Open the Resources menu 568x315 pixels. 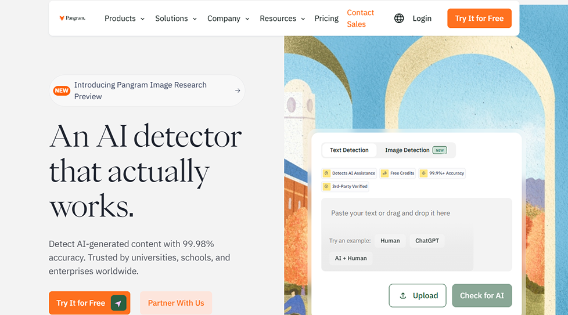282,19
